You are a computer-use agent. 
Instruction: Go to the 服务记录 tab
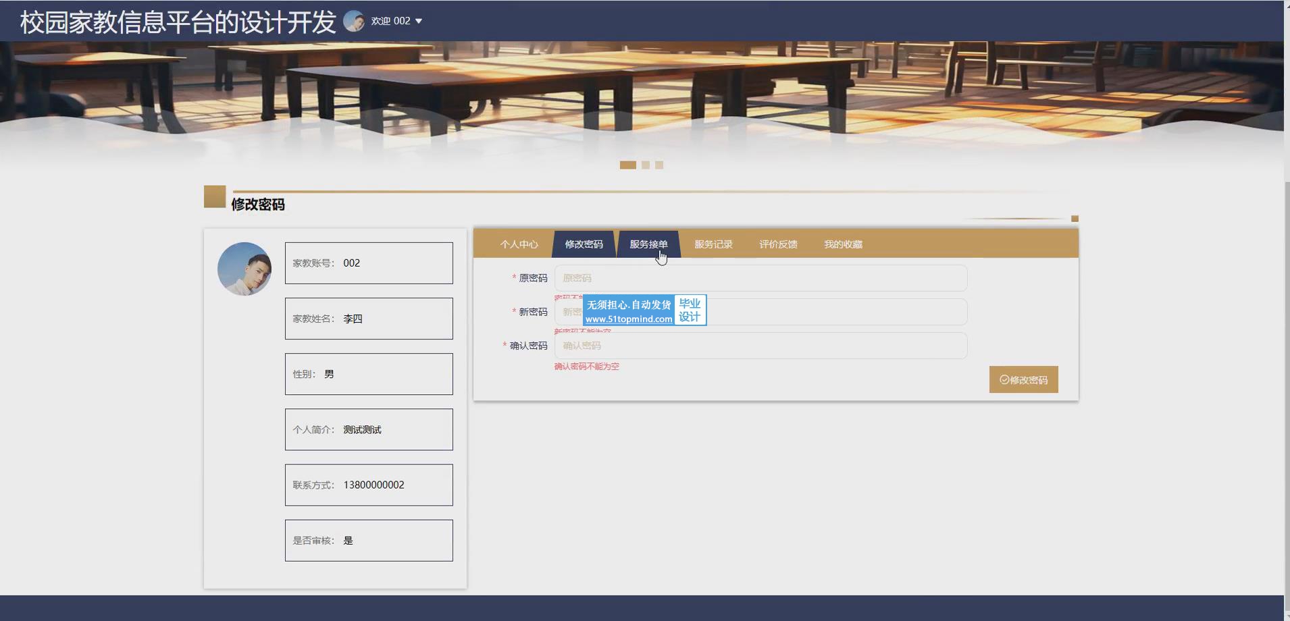[713, 244]
